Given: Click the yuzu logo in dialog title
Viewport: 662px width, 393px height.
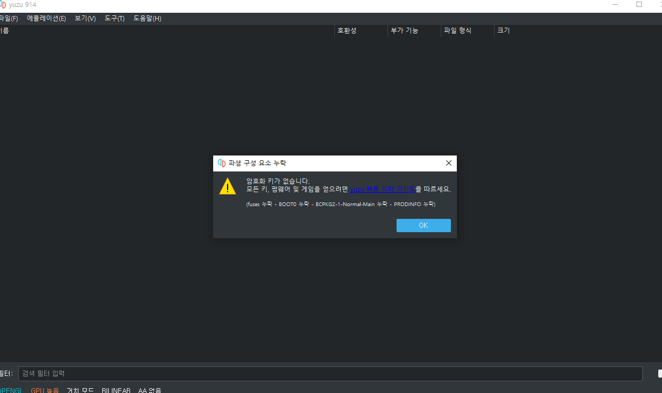Looking at the screenshot, I should click(222, 163).
